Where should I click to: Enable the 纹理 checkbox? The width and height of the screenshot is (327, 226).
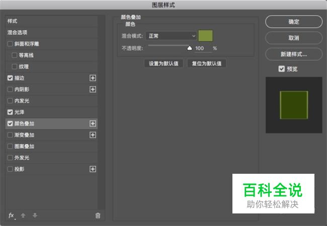click(15, 67)
